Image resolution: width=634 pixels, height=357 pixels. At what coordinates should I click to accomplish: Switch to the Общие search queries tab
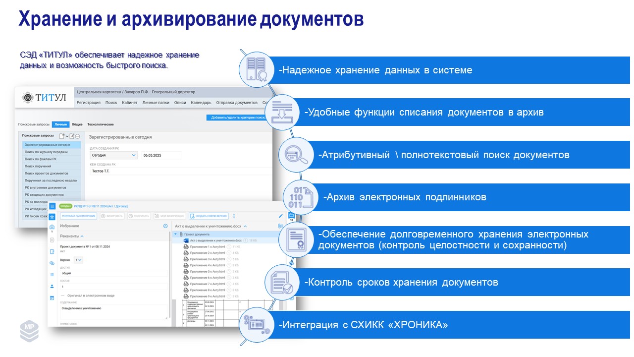[x=77, y=124]
